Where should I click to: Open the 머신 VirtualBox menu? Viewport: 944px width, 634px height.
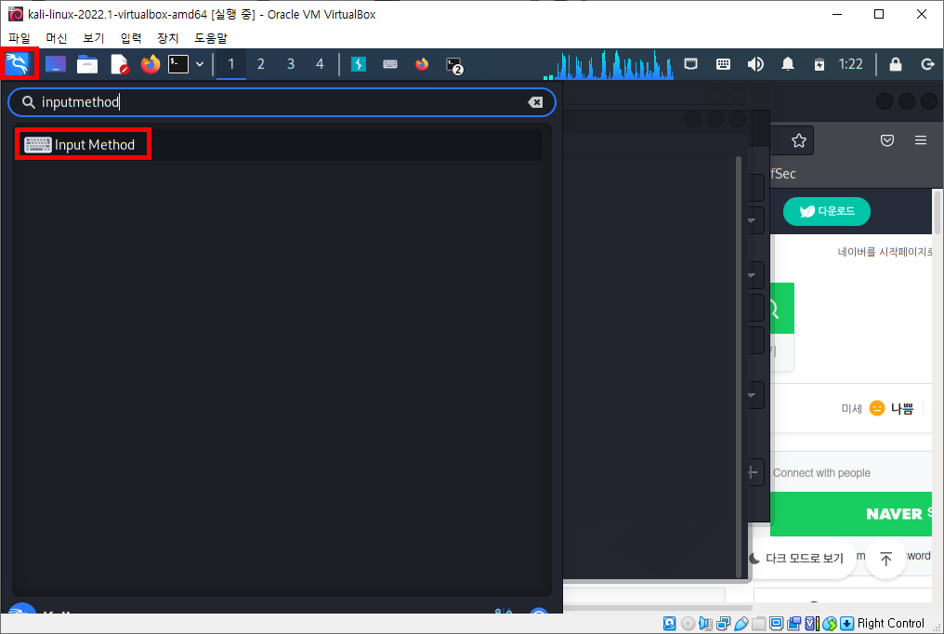tap(57, 38)
